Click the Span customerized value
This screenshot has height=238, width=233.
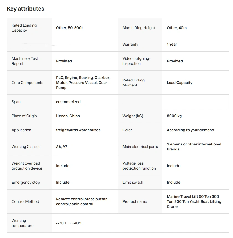(x=68, y=102)
